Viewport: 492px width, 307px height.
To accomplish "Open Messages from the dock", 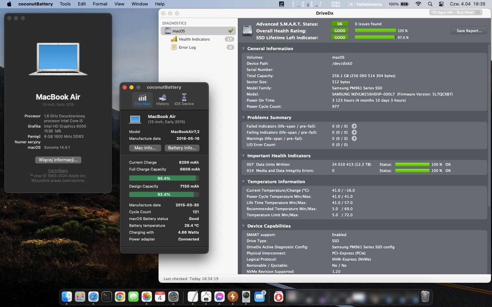I will pyautogui.click(x=133, y=297).
